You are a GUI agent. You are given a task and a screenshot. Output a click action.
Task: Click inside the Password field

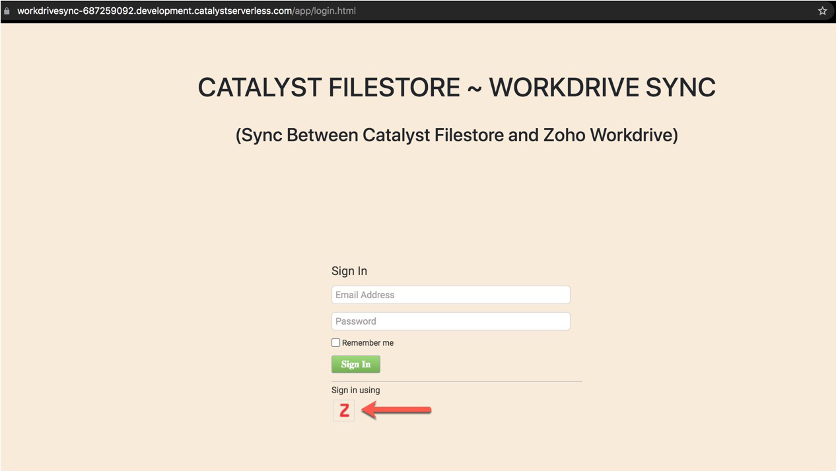[450, 321]
